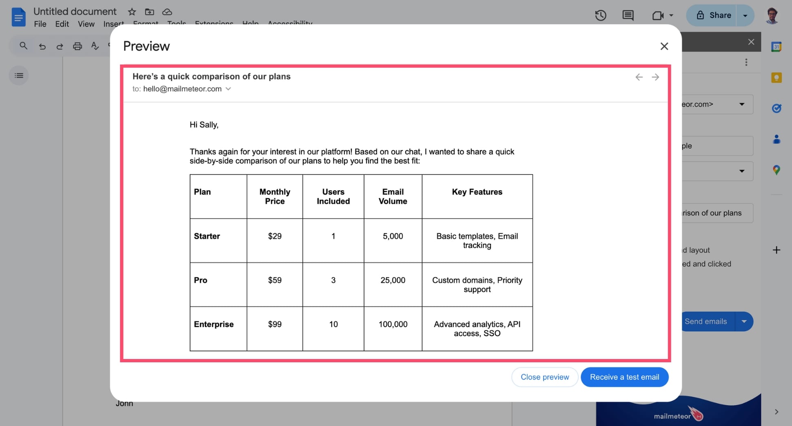
Task: Click the subject field in sidebar
Action: click(717, 213)
